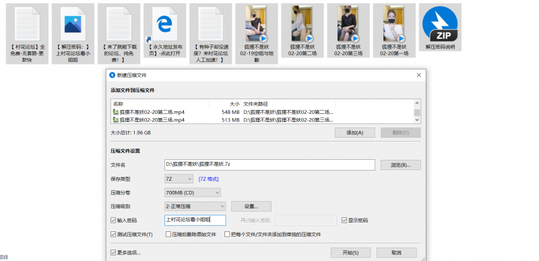Click the file icon of 02-20第三场.mp4 row

point(116,119)
